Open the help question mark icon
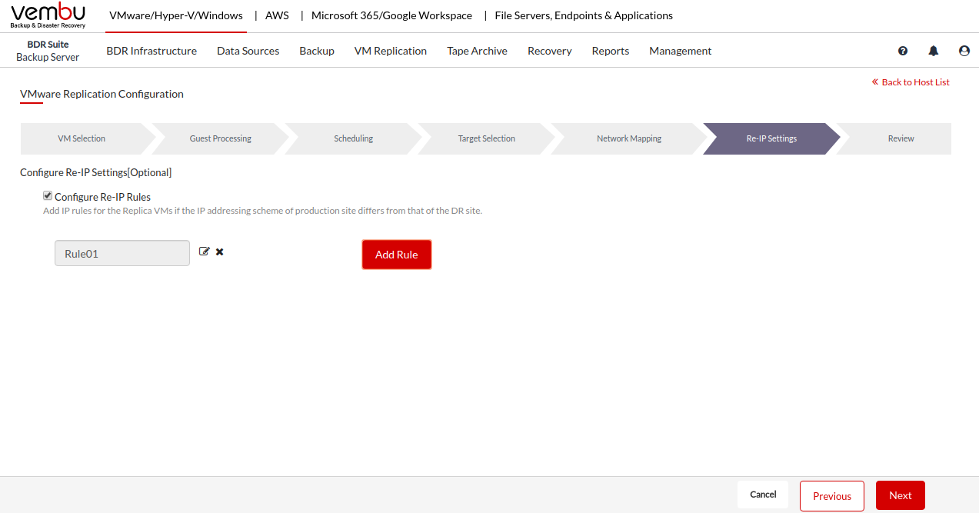This screenshot has width=979, height=513. click(903, 51)
